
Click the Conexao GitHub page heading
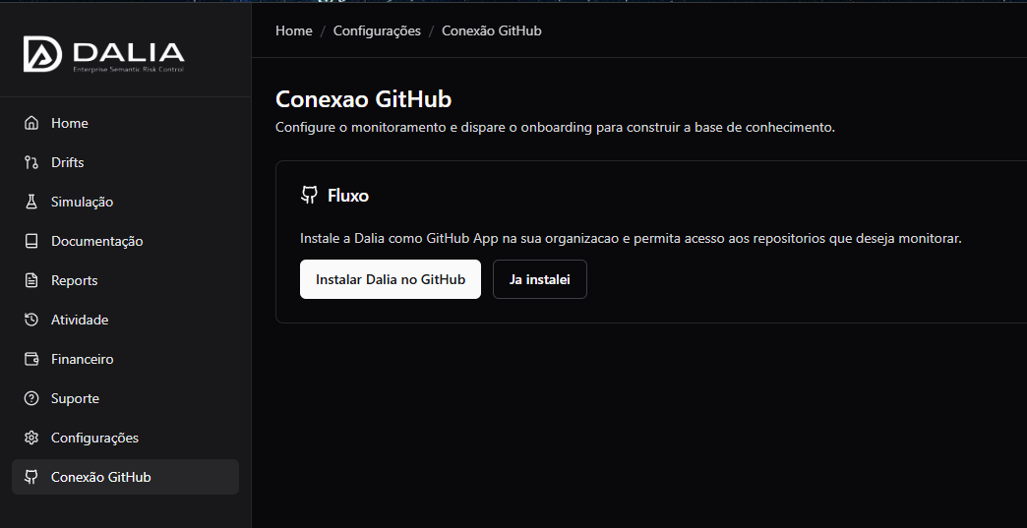pos(364,99)
